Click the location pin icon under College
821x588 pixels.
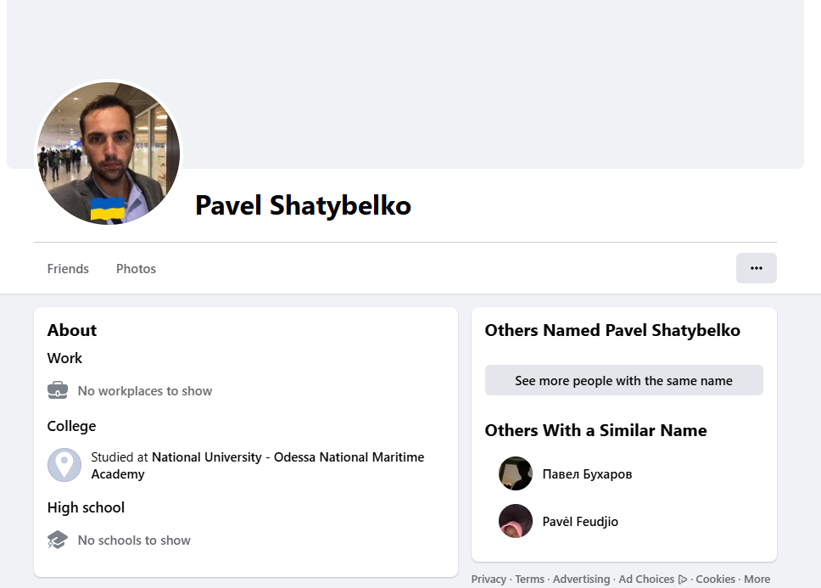(64, 465)
